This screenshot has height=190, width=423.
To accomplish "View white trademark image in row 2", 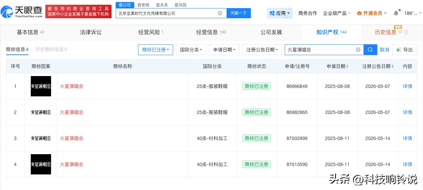I will point(41,112).
